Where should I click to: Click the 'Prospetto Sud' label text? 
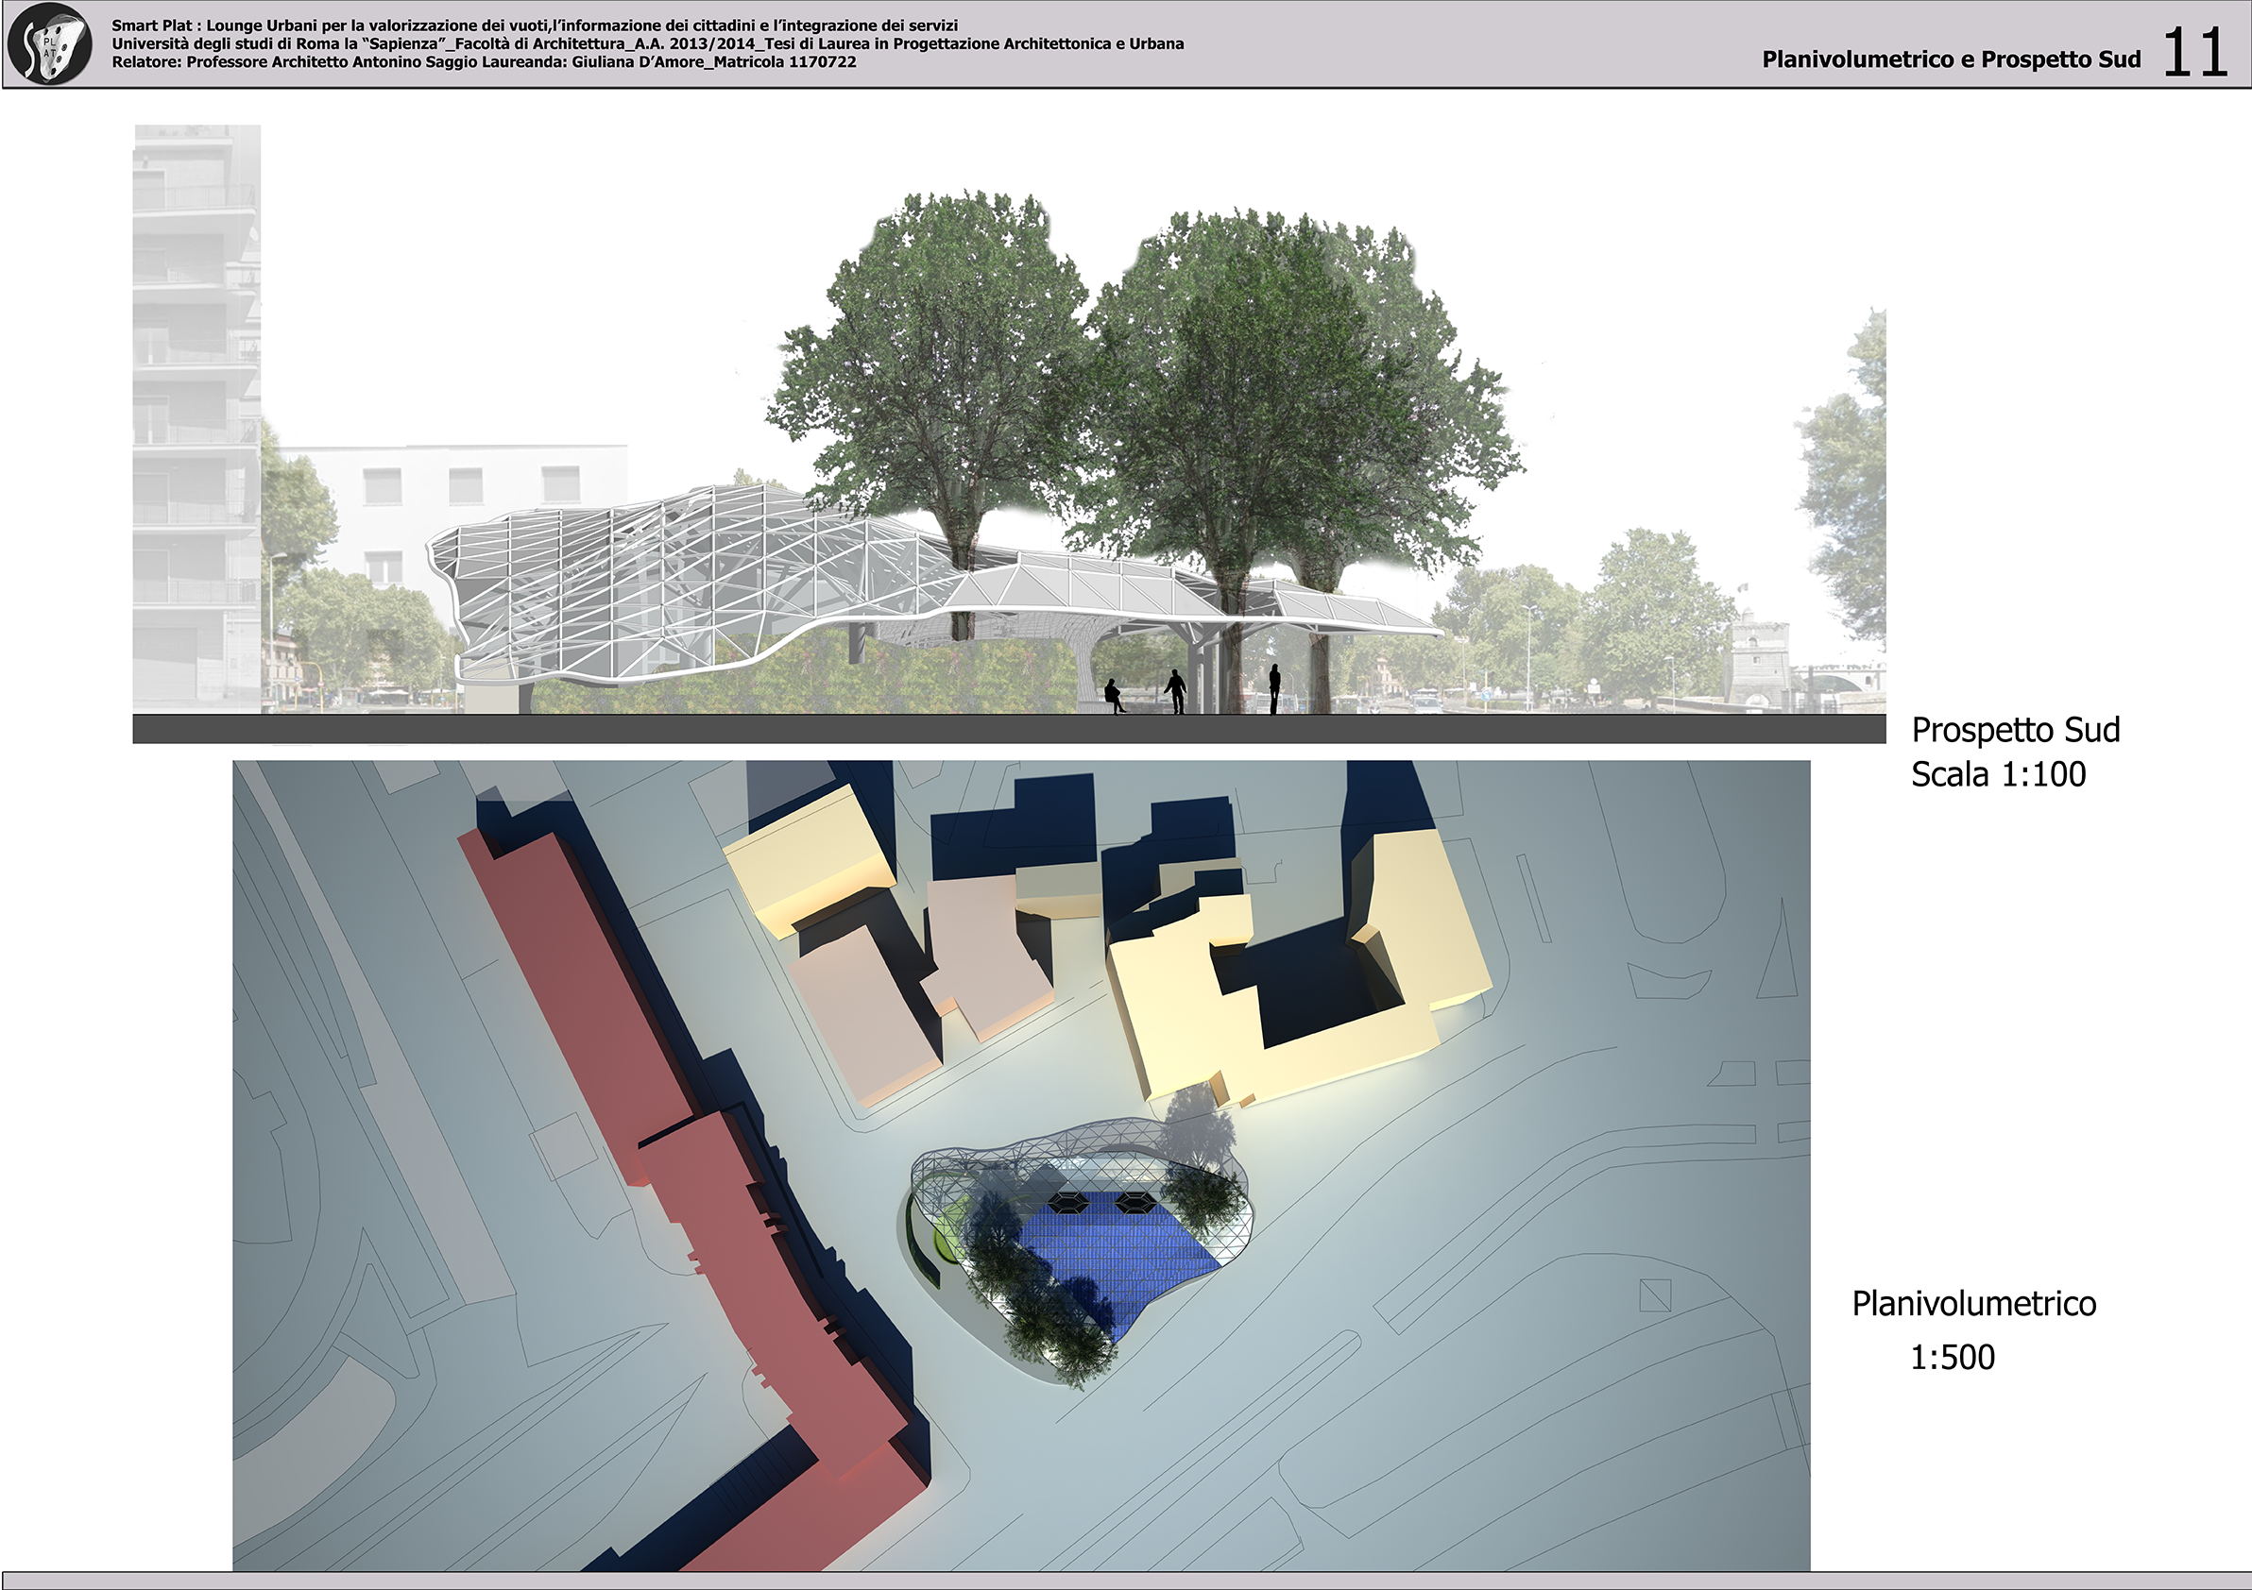2015,730
